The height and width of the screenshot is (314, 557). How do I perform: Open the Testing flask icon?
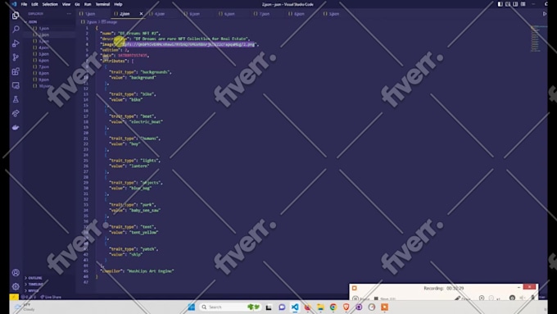(x=16, y=99)
